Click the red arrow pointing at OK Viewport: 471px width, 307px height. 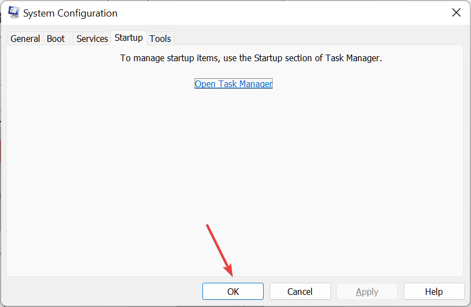(220, 250)
